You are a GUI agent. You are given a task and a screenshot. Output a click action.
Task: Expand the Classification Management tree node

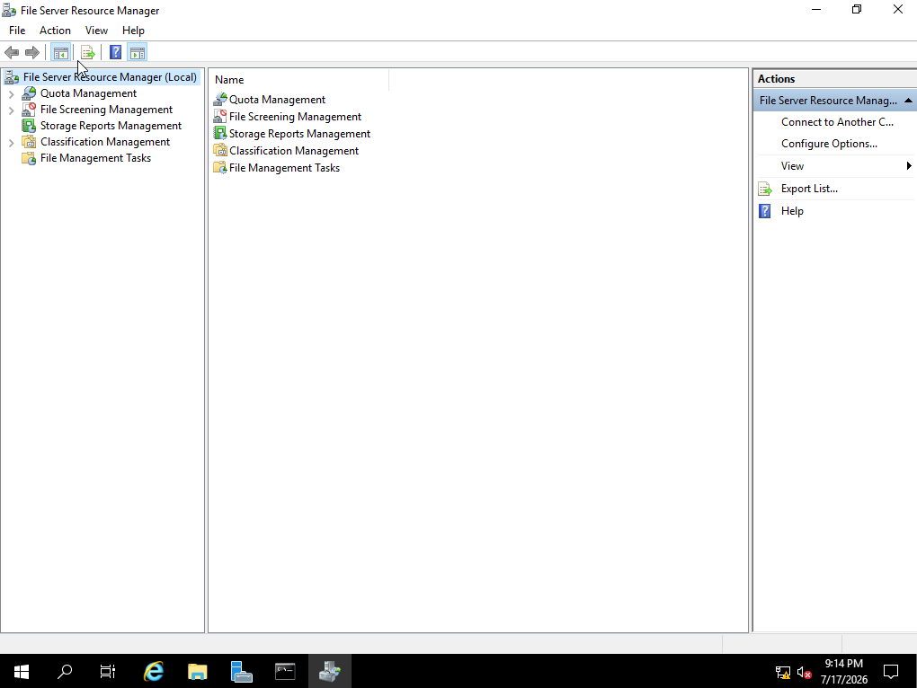[x=11, y=142]
